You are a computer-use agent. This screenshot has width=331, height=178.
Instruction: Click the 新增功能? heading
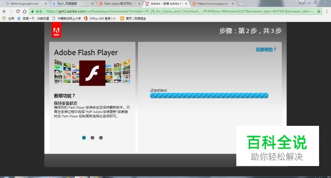coord(65,96)
